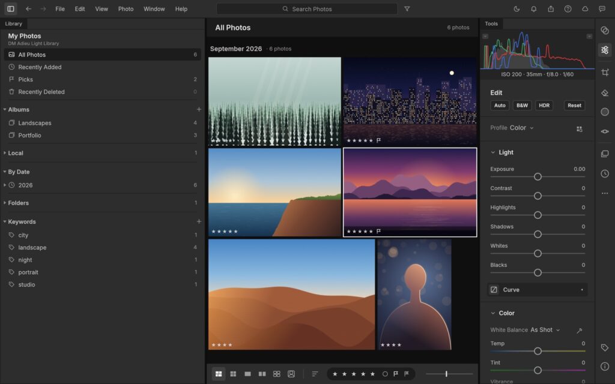Open the Presets overlapping-circles icon

click(x=605, y=30)
